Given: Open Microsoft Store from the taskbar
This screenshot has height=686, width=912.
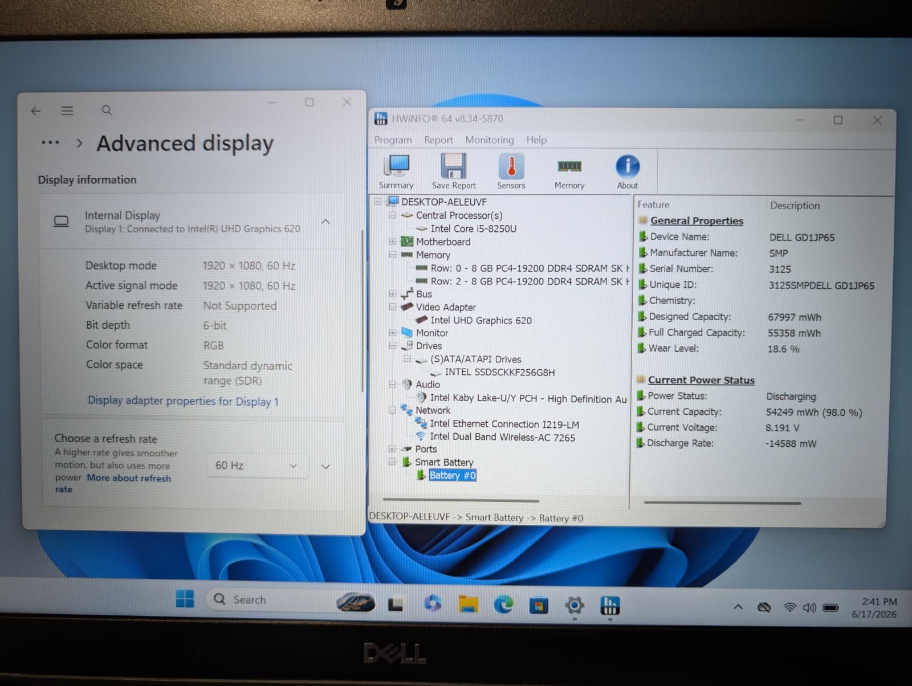Looking at the screenshot, I should tap(539, 605).
